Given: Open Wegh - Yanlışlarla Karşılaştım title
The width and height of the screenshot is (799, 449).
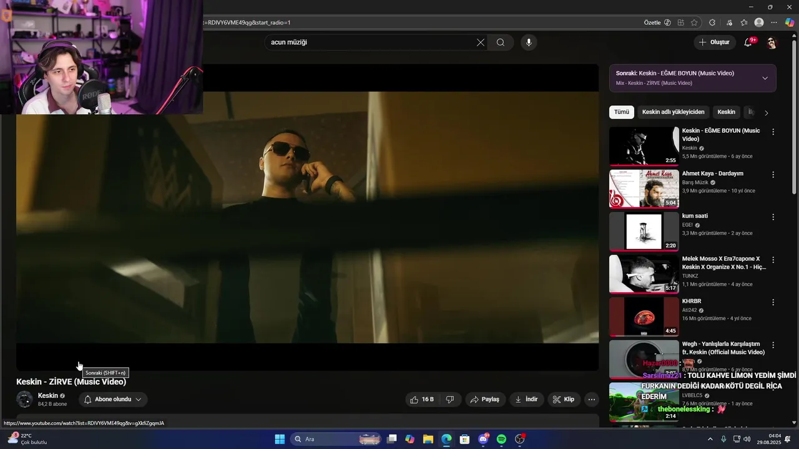Looking at the screenshot, I should click(723, 348).
